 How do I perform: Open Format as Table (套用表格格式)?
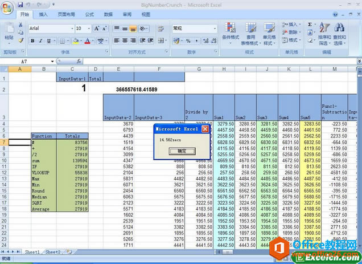(x=250, y=34)
